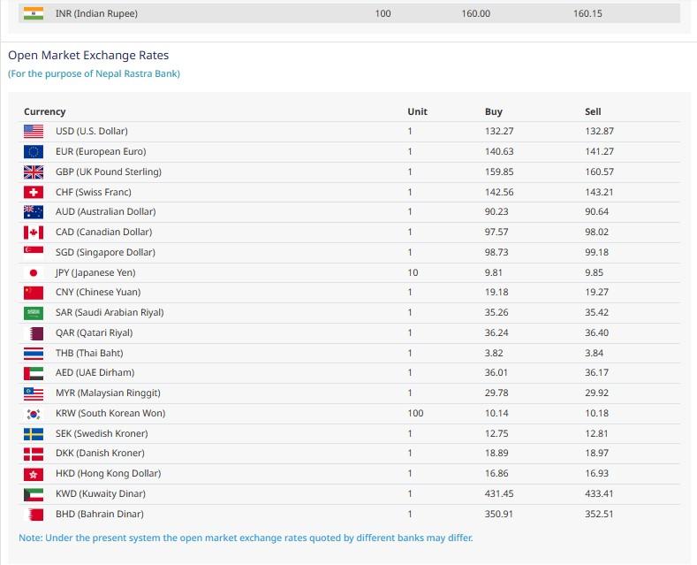Click the Swiss flag icon

click(x=34, y=192)
